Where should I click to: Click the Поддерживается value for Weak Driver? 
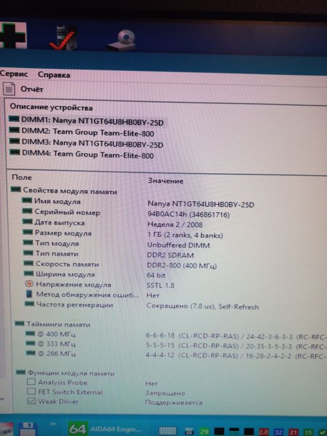[174, 402]
